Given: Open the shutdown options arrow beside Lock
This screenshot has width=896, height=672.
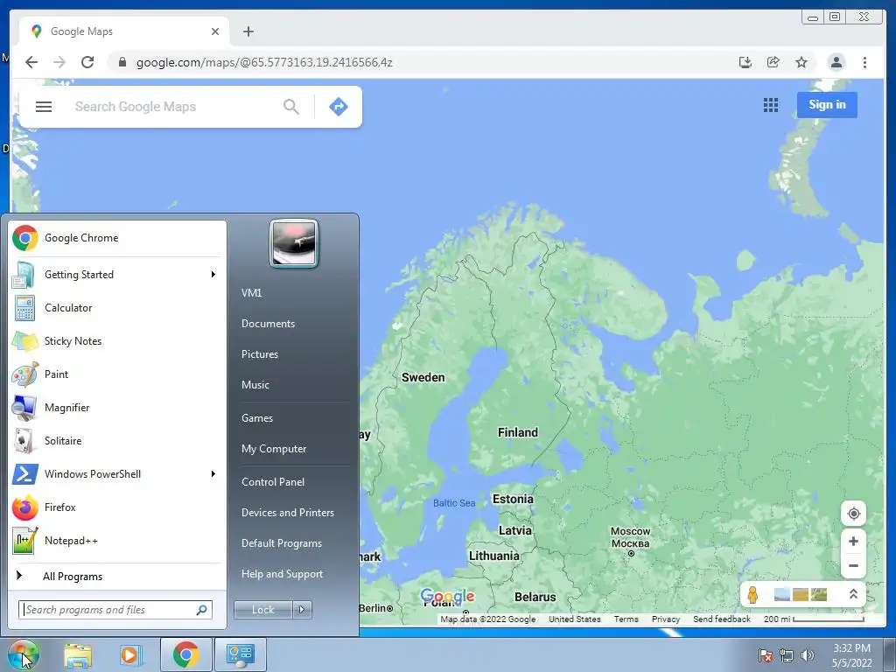Looking at the screenshot, I should pyautogui.click(x=302, y=610).
